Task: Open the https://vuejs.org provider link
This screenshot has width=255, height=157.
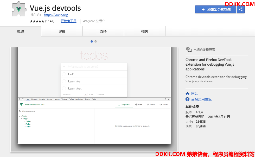Action: [x=56, y=15]
